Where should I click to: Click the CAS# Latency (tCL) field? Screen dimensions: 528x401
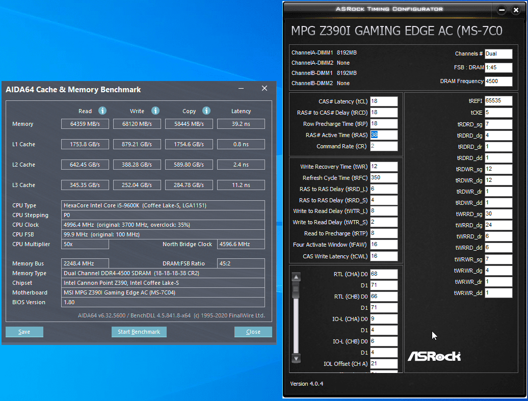pos(384,101)
